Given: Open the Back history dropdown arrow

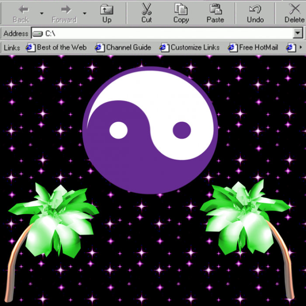Looking at the screenshot, I should point(42,13).
